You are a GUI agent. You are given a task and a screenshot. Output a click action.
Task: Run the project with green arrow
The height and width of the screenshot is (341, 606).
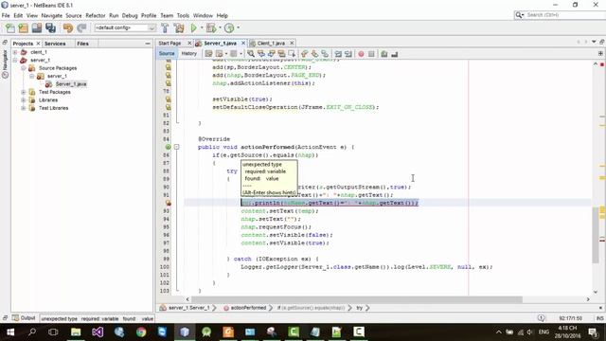click(193, 27)
